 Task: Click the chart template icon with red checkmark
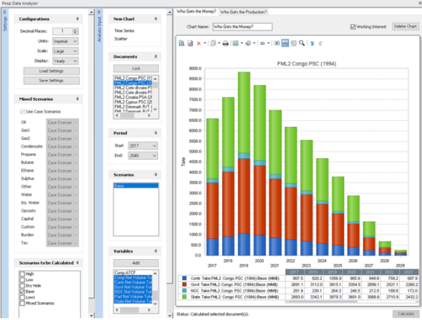pos(190,43)
